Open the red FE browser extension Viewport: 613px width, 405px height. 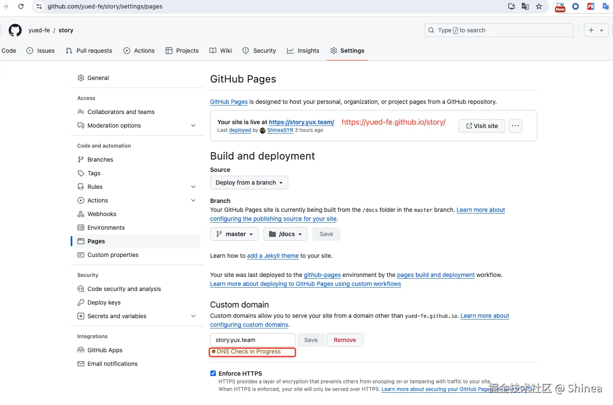point(591,6)
